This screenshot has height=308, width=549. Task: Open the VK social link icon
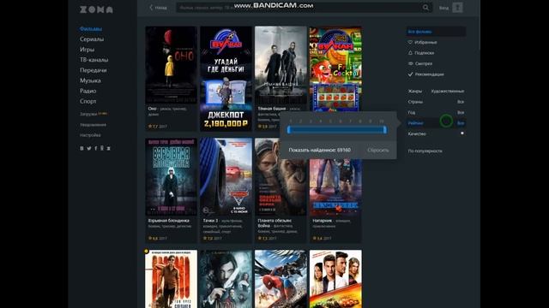[82, 148]
